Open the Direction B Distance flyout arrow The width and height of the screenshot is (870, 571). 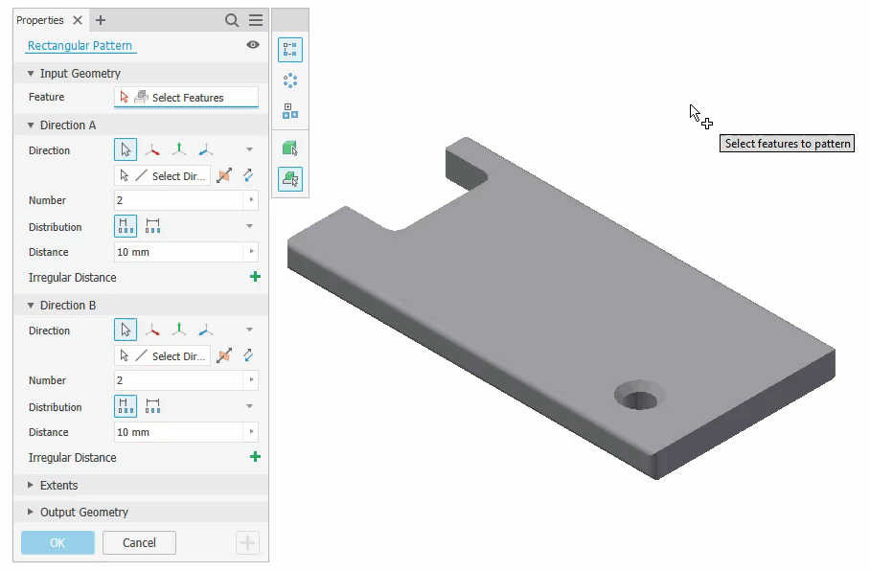pos(251,432)
